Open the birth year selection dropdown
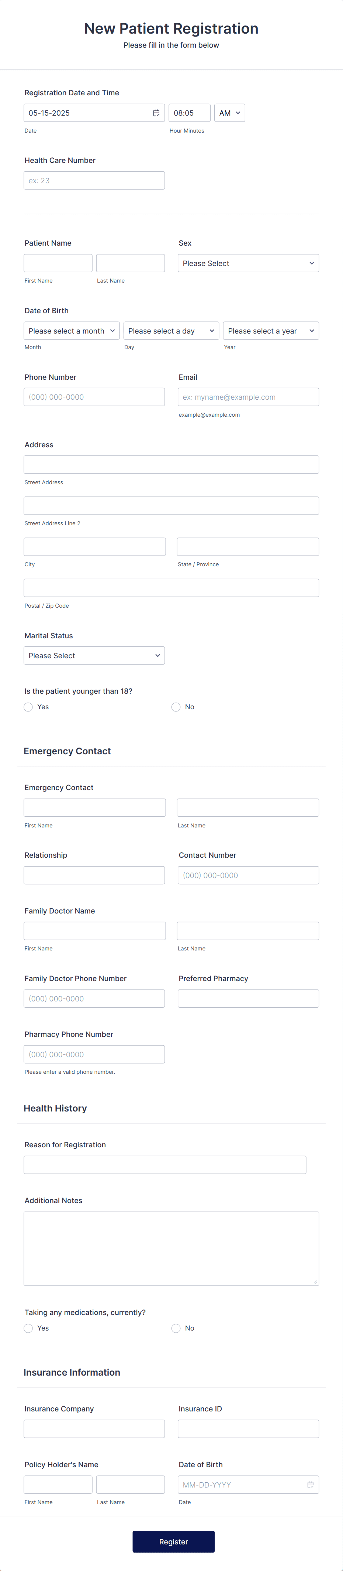Viewport: 343px width, 1571px height. (270, 331)
